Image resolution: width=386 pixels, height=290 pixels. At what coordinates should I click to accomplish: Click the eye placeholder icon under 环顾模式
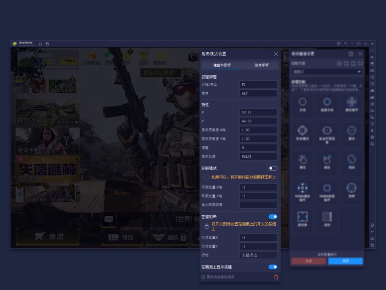click(x=207, y=177)
